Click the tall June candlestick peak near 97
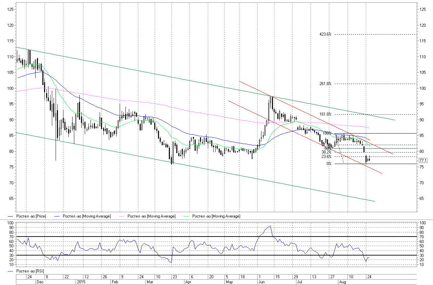 [x=271, y=98]
